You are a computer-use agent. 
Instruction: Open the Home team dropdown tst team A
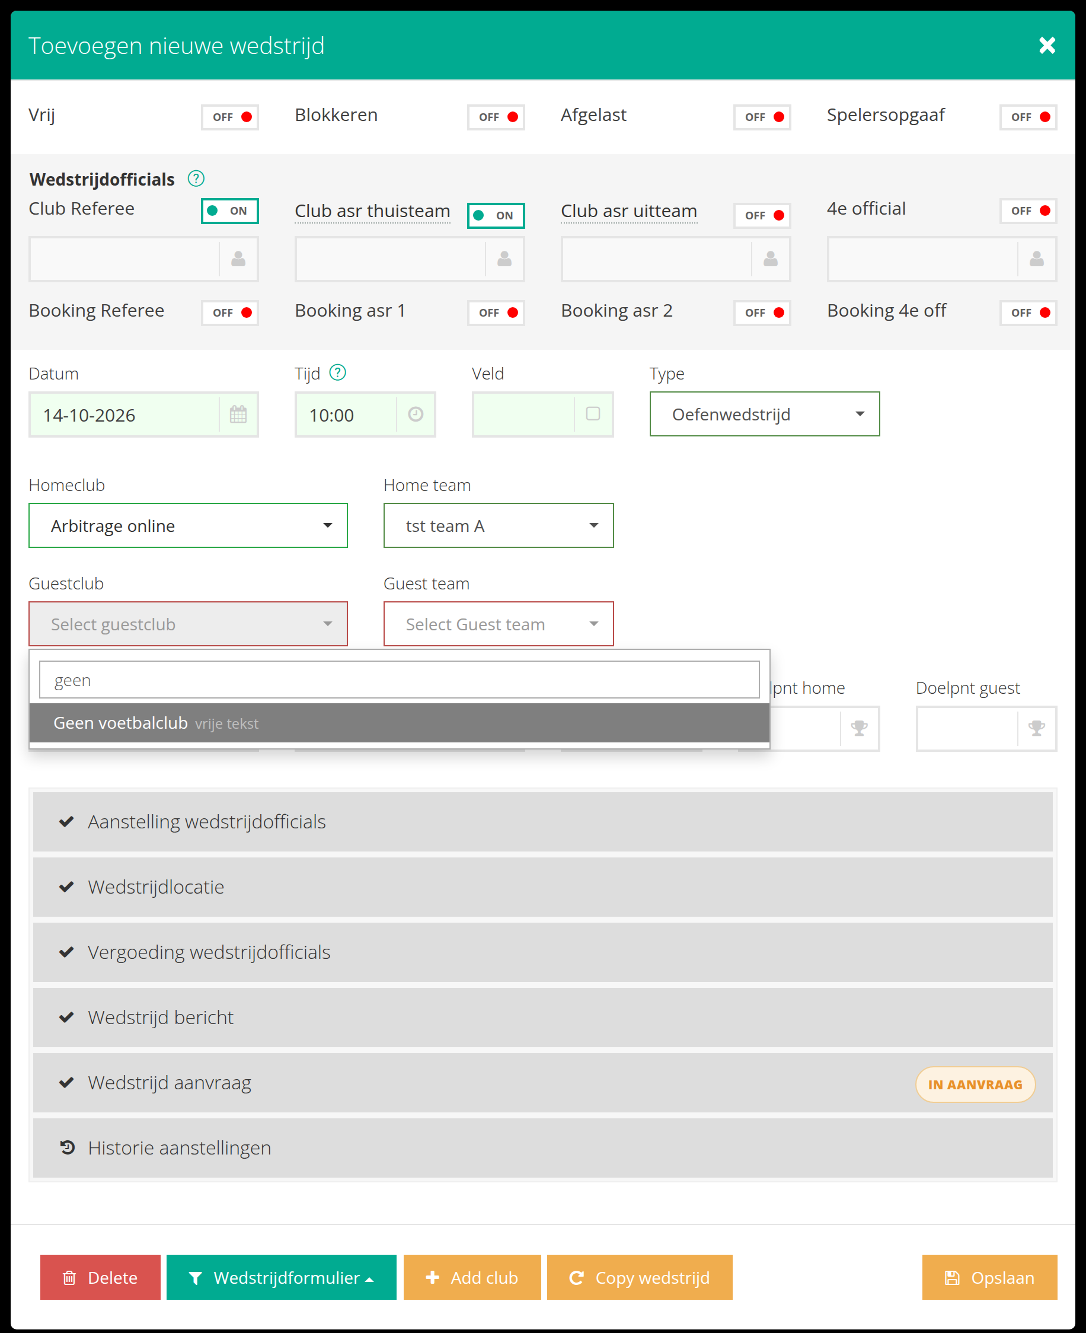(x=499, y=526)
